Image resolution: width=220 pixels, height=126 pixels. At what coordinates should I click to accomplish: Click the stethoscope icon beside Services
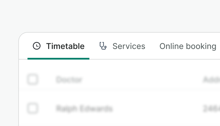tap(103, 46)
